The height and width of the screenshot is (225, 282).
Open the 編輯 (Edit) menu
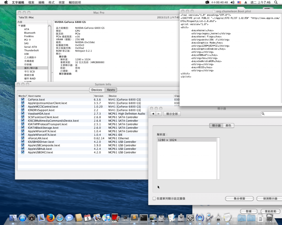click(41, 2)
